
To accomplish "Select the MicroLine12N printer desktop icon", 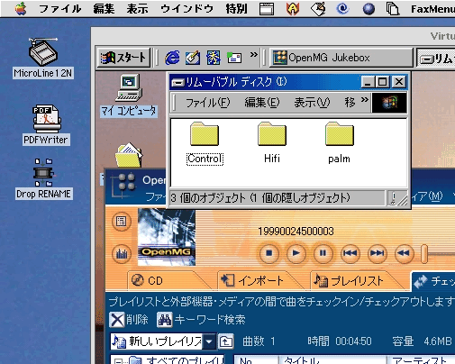I will point(43,59).
